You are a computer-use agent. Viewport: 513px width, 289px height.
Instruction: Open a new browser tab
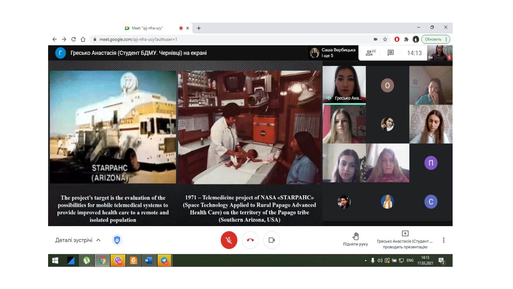pos(199,28)
